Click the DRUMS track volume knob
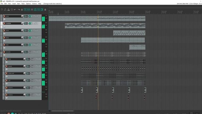Screen dimensions: 202x114 click(22, 52)
